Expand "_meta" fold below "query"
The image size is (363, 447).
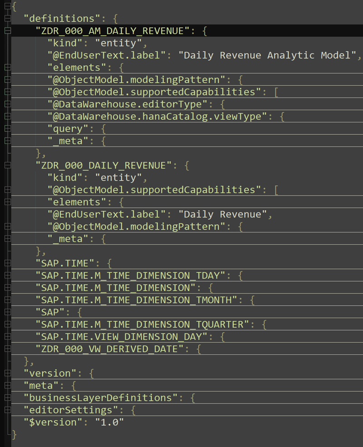pos(8,141)
